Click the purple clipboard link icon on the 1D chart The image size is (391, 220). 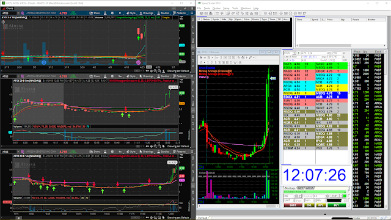point(23,13)
